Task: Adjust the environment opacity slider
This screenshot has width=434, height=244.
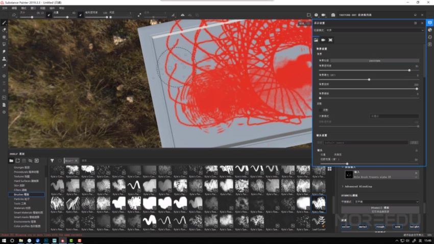Action: [409, 70]
